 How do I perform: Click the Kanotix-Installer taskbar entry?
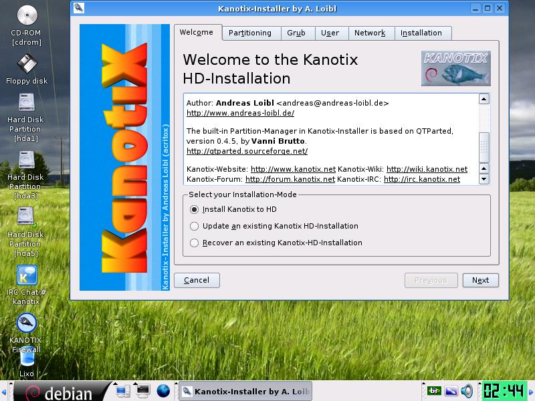pos(245,392)
